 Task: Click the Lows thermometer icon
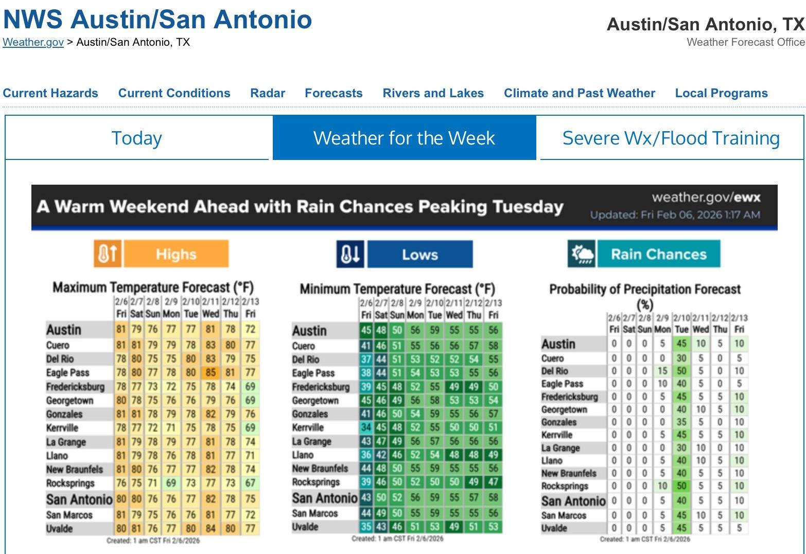[350, 254]
